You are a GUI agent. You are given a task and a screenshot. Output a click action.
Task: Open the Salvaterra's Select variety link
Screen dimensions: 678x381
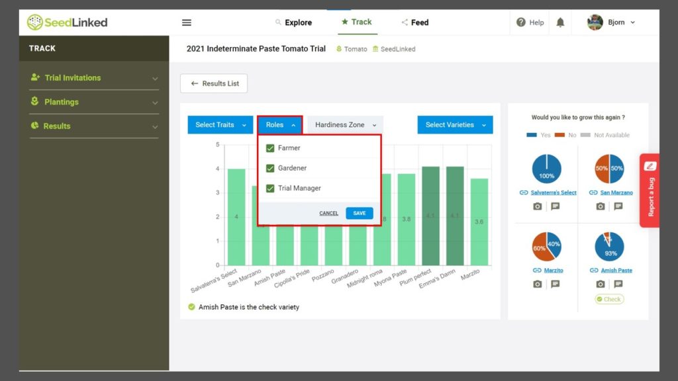554,192
